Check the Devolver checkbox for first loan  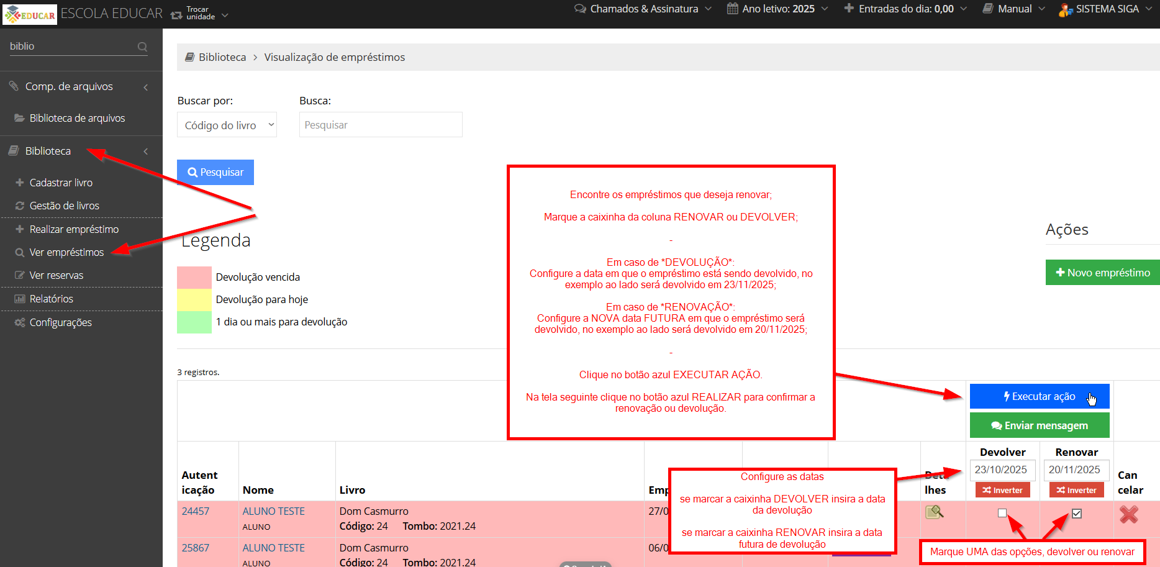(x=1002, y=513)
